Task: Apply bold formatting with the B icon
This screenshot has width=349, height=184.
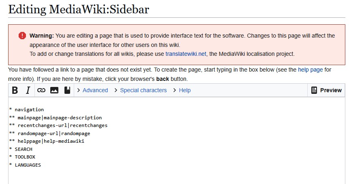Action: pos(15,90)
